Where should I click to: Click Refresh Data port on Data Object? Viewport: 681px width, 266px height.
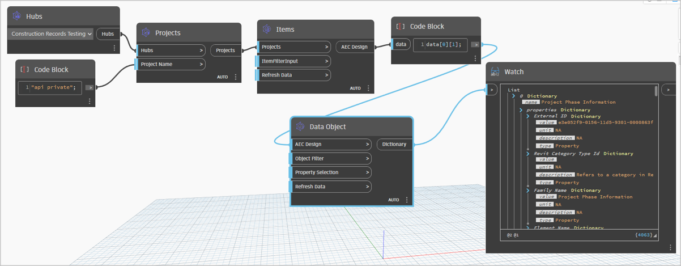click(331, 187)
